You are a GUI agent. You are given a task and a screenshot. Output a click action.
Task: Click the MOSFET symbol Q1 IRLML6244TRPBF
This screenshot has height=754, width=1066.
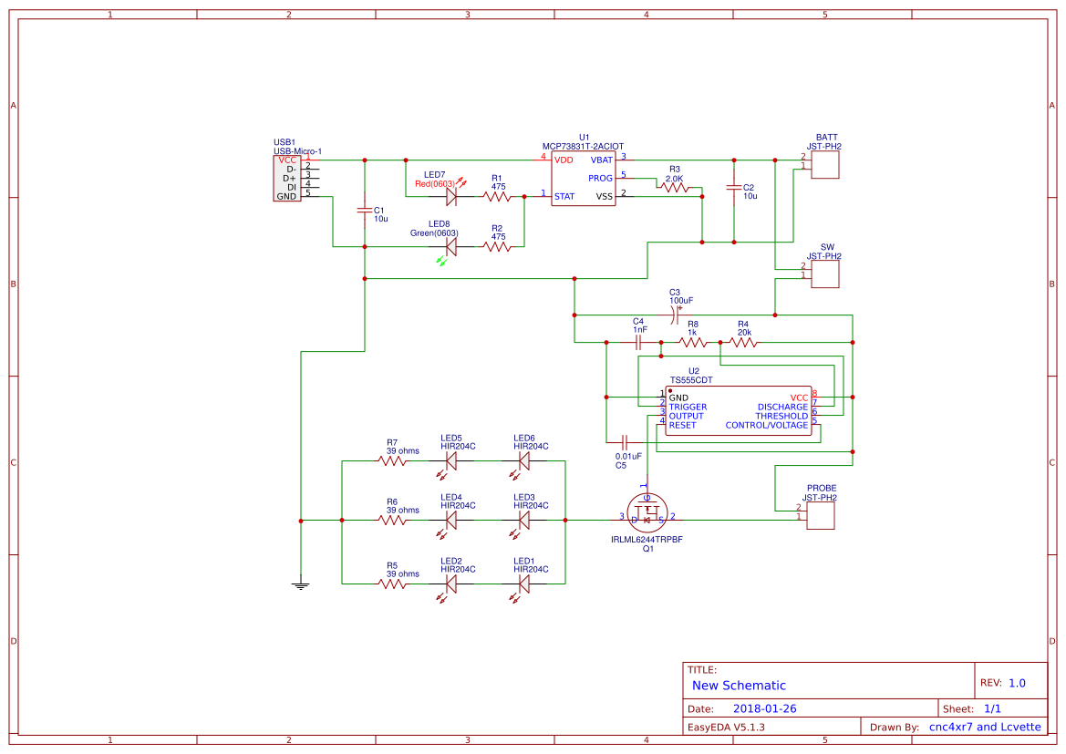click(x=647, y=512)
